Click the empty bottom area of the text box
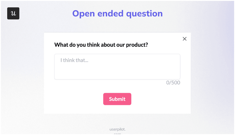235x135 pixels. (117, 74)
